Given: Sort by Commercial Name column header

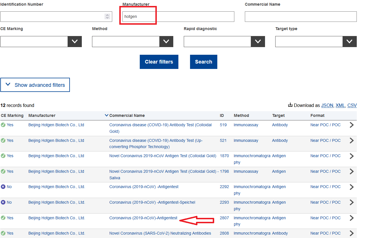Looking at the screenshot, I should click(127, 115).
